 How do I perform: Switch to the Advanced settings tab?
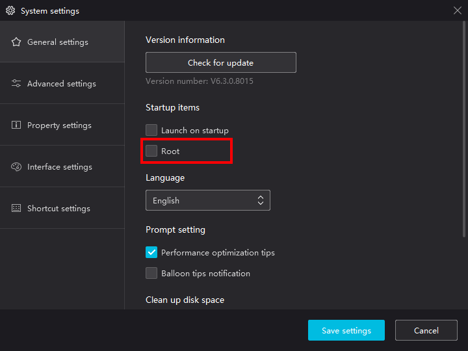[62, 83]
